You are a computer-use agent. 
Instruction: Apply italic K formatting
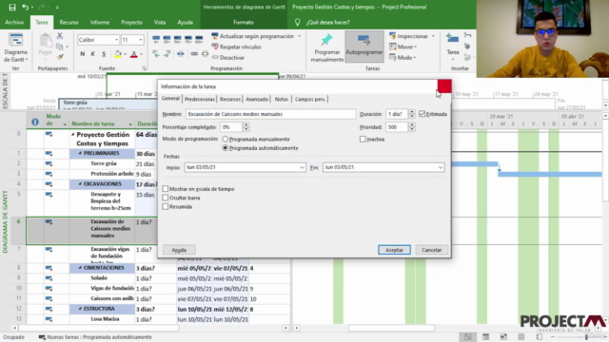pos(93,54)
